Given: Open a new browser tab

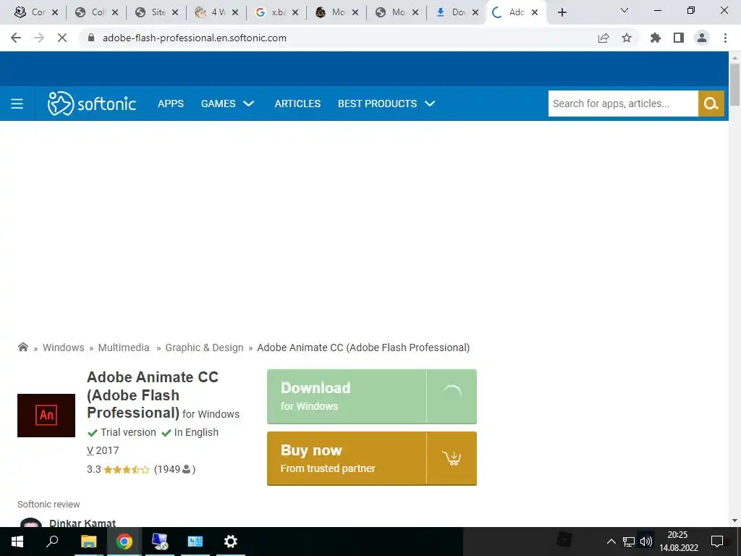Looking at the screenshot, I should pos(562,12).
